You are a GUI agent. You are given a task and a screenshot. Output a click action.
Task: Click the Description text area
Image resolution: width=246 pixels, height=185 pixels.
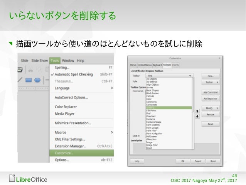click(x=176, y=148)
